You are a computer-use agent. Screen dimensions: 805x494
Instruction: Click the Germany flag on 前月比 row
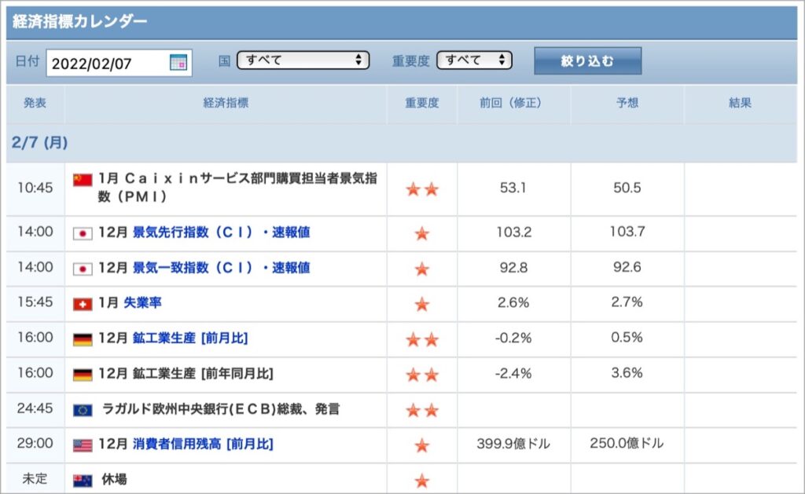coord(82,339)
